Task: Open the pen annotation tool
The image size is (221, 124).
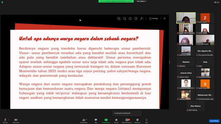Action: click(x=142, y=19)
